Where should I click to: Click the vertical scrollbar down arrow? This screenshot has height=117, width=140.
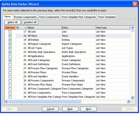[x=132, y=97]
